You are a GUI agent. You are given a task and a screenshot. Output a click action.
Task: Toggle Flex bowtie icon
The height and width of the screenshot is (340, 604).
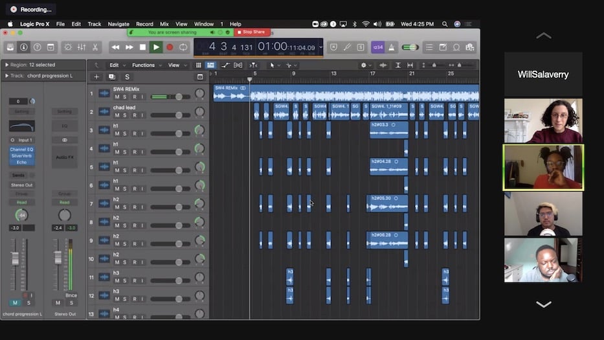pyautogui.click(x=238, y=65)
